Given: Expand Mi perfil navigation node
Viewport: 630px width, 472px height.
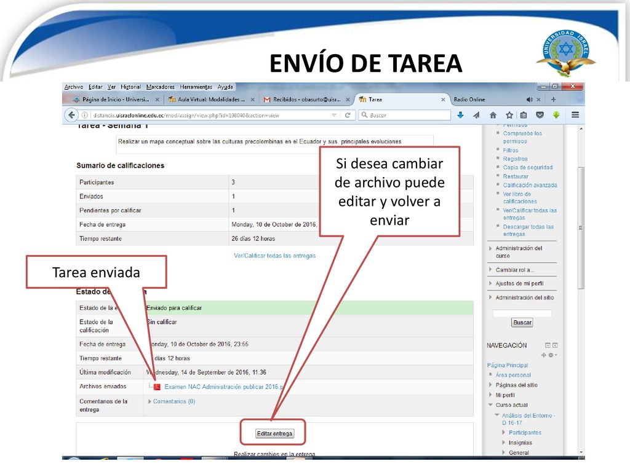Looking at the screenshot, I should pyautogui.click(x=490, y=395).
